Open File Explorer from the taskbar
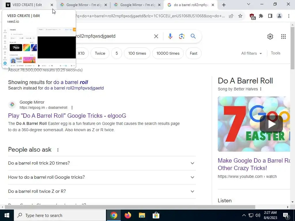 (142, 215)
